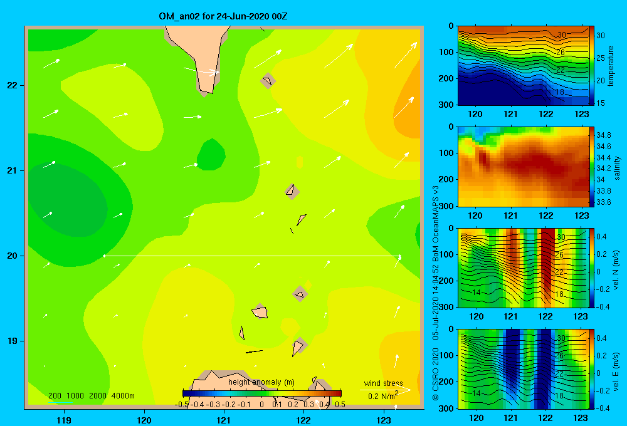This screenshot has width=627, height=426.
Task: Select the eastward velocity section plot
Action: pos(524,369)
